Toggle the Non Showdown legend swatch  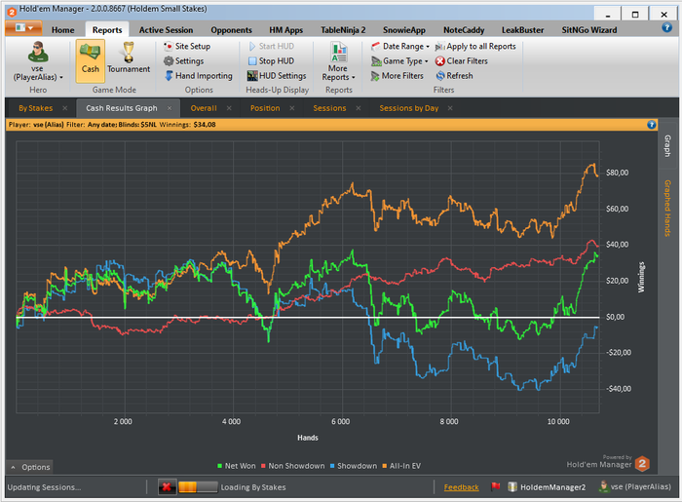[263, 466]
